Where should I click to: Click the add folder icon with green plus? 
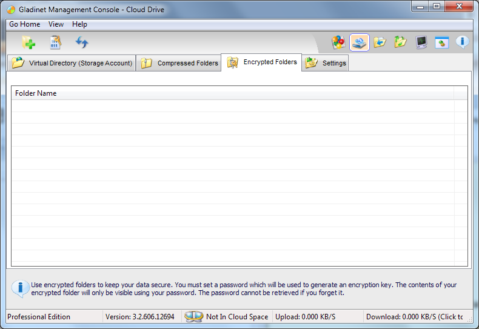[x=28, y=42]
